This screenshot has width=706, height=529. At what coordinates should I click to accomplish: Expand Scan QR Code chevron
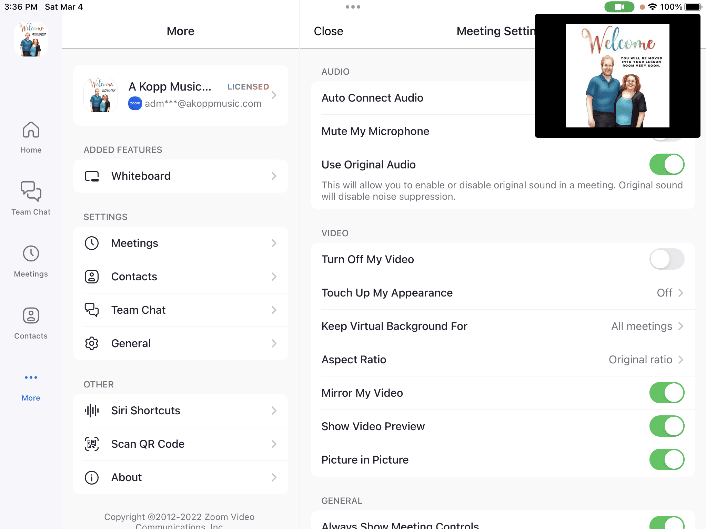tap(274, 444)
